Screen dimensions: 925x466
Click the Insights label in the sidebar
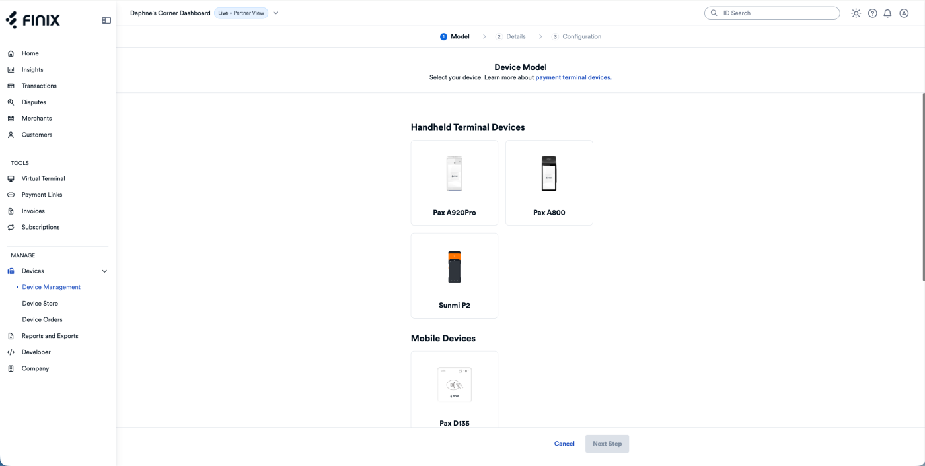tap(32, 70)
